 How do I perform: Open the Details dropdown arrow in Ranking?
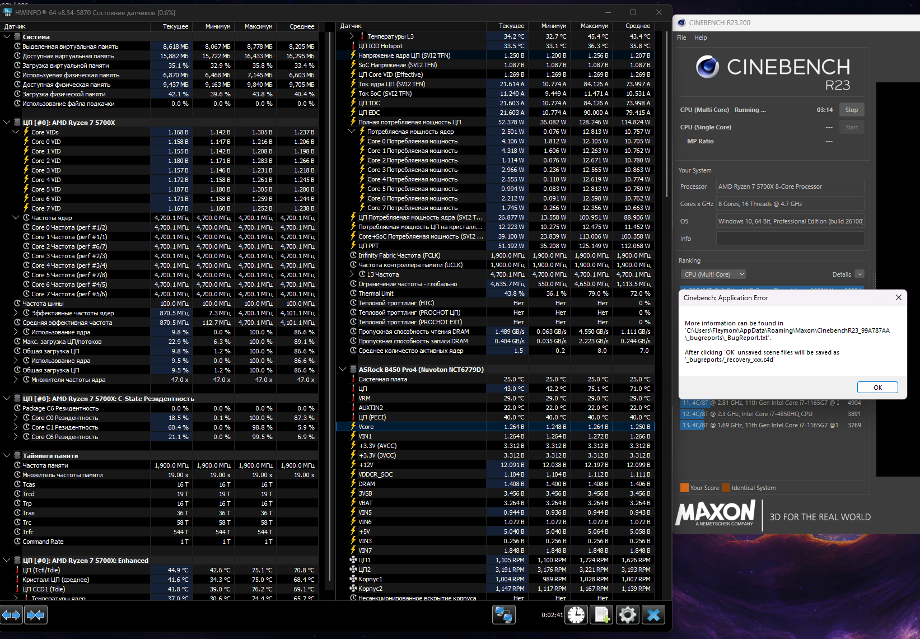click(x=860, y=274)
